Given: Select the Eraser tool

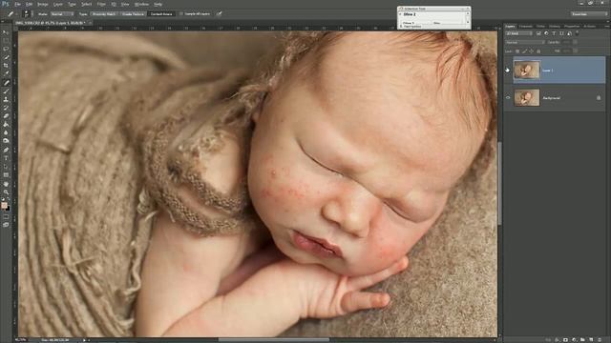Looking at the screenshot, I should point(6,116).
